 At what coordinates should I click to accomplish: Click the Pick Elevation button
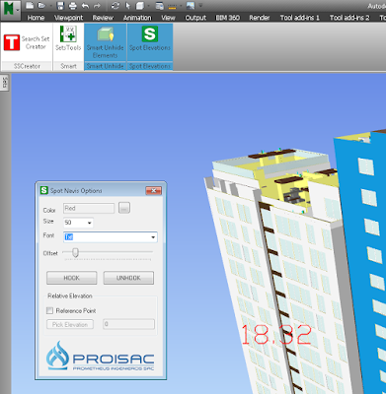pos(70,324)
